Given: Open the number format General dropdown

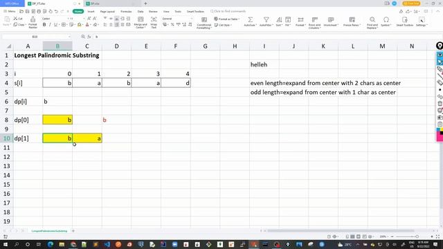Looking at the screenshot, I should [192, 19].
